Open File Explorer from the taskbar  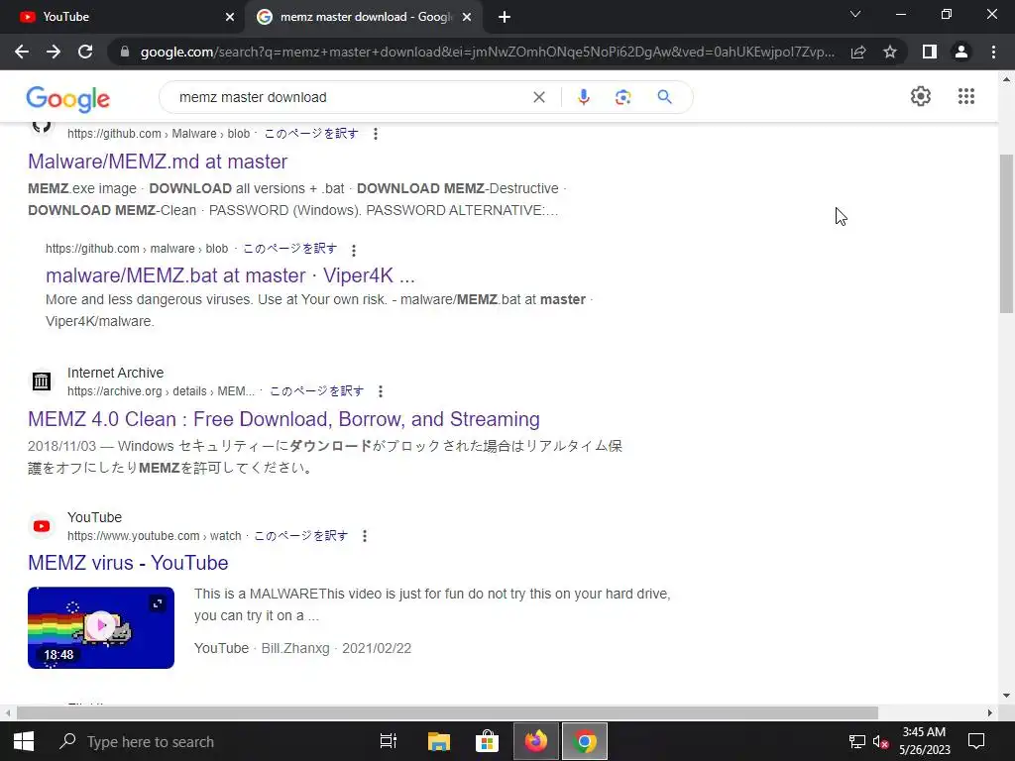point(438,741)
